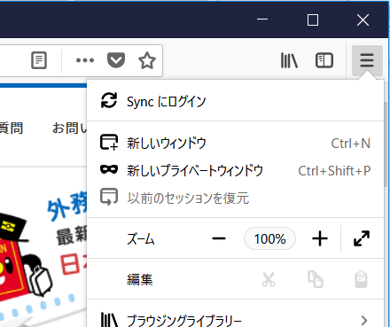The width and height of the screenshot is (390, 327).
Task: Decrease zoom with minus button
Action: [219, 238]
